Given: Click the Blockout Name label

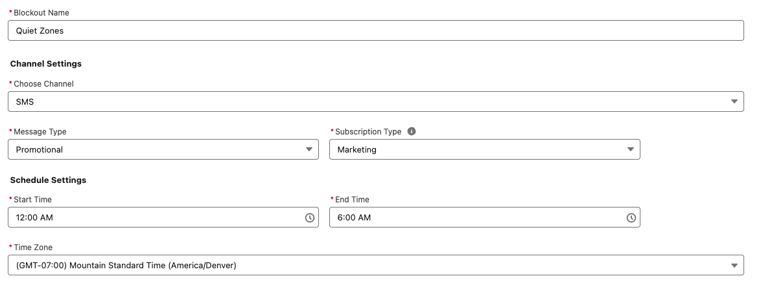Looking at the screenshot, I should [41, 12].
